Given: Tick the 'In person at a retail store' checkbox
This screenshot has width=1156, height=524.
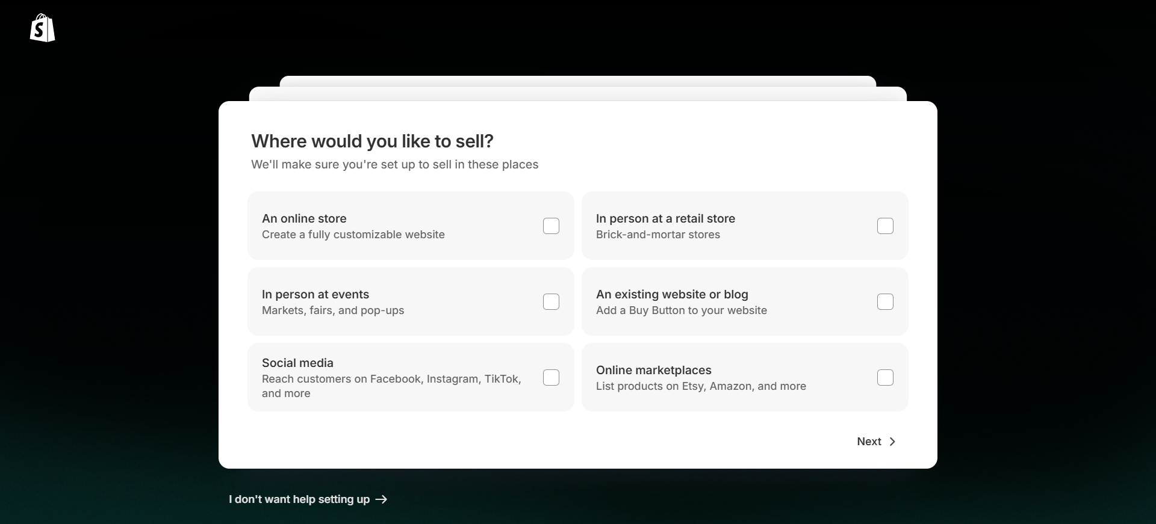Looking at the screenshot, I should 885,226.
